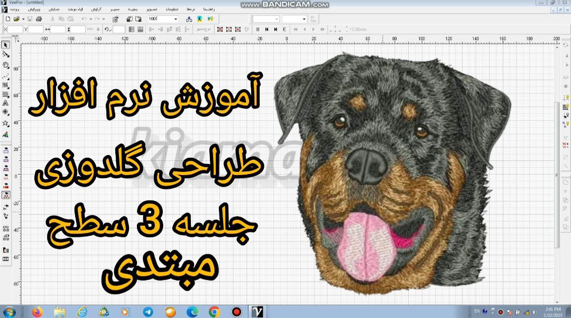Click the X coordinate input field

click(x=15, y=30)
